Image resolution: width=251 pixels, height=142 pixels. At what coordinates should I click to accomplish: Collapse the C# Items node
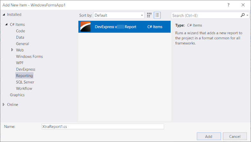pyautogui.click(x=6, y=24)
